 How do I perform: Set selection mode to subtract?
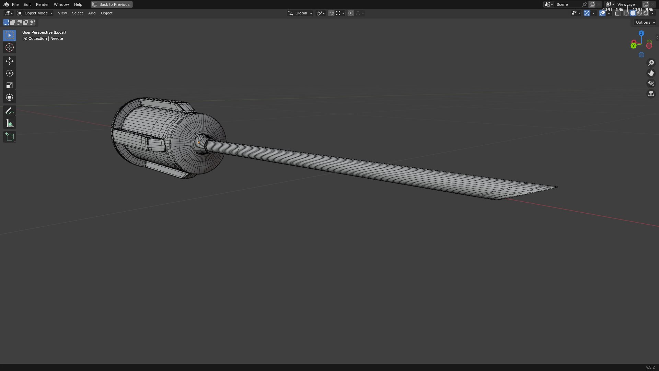[19, 22]
